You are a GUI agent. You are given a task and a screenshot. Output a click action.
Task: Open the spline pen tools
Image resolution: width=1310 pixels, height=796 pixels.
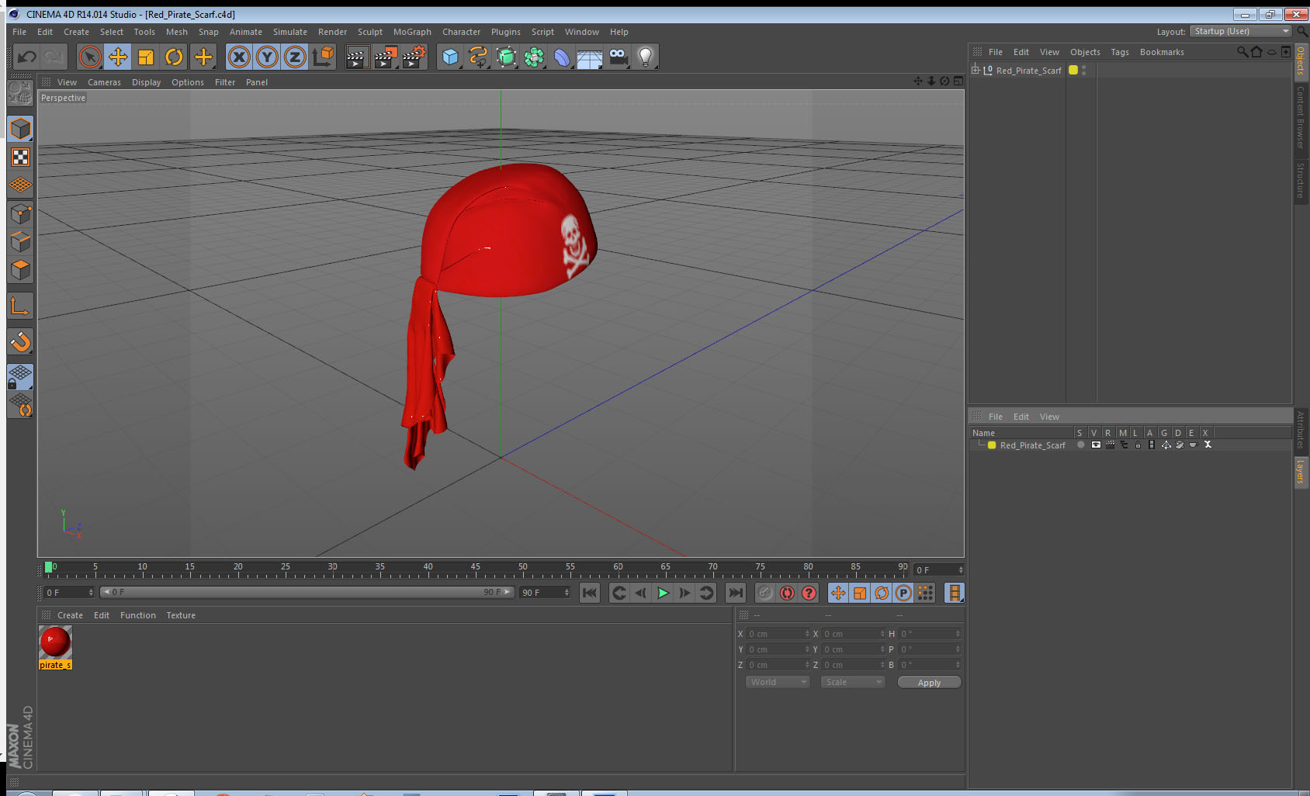(x=478, y=57)
